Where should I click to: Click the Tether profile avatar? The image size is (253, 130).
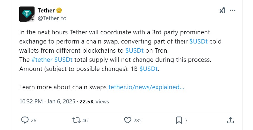[x=27, y=14]
